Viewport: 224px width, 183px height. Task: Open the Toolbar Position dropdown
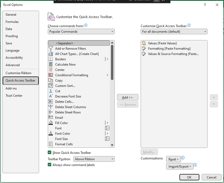point(94,159)
